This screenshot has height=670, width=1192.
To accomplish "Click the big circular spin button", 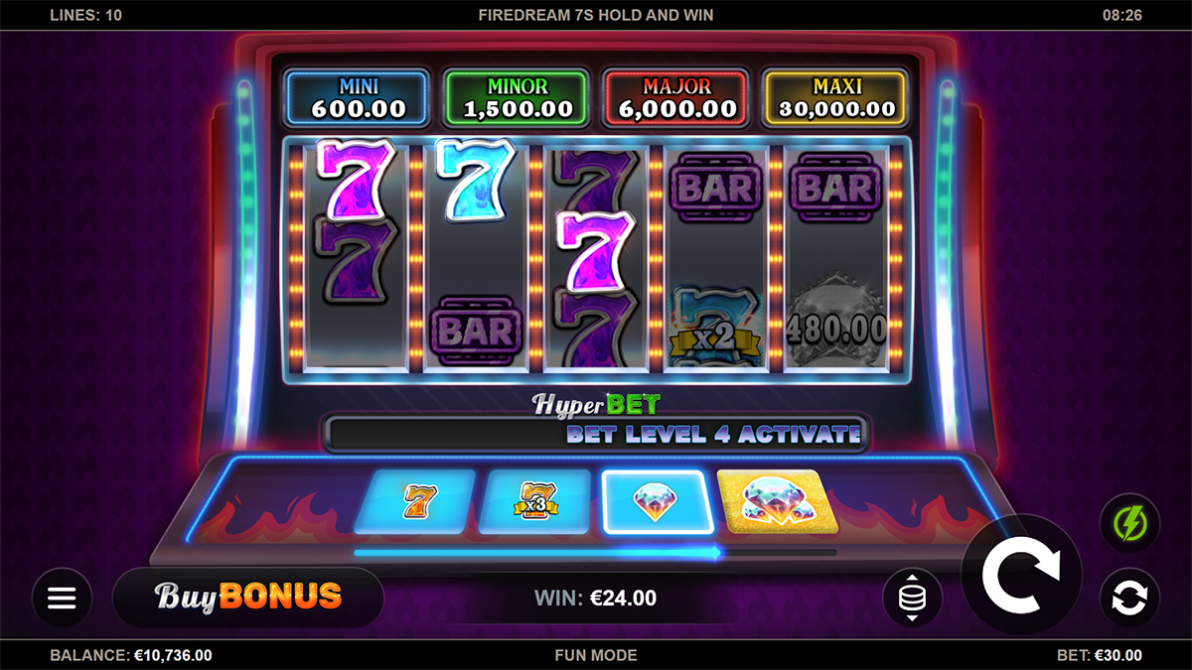I will click(1021, 574).
